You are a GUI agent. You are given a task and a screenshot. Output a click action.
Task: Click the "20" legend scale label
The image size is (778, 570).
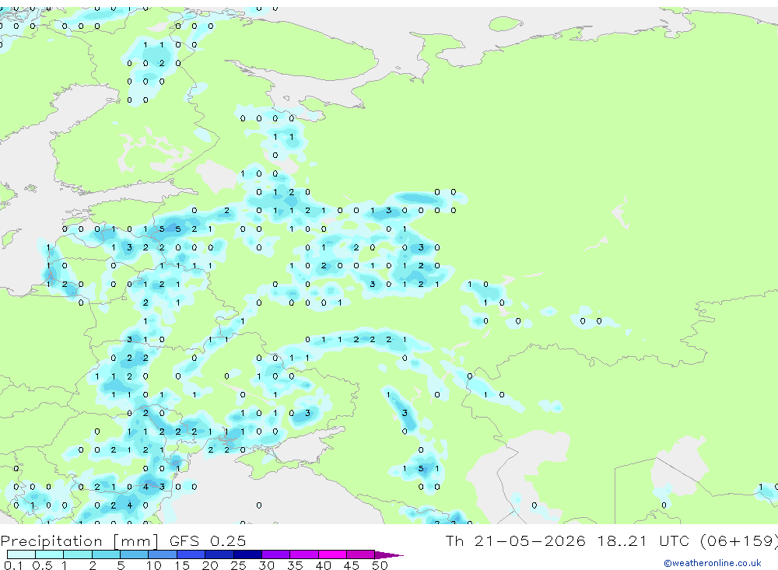coord(210,565)
